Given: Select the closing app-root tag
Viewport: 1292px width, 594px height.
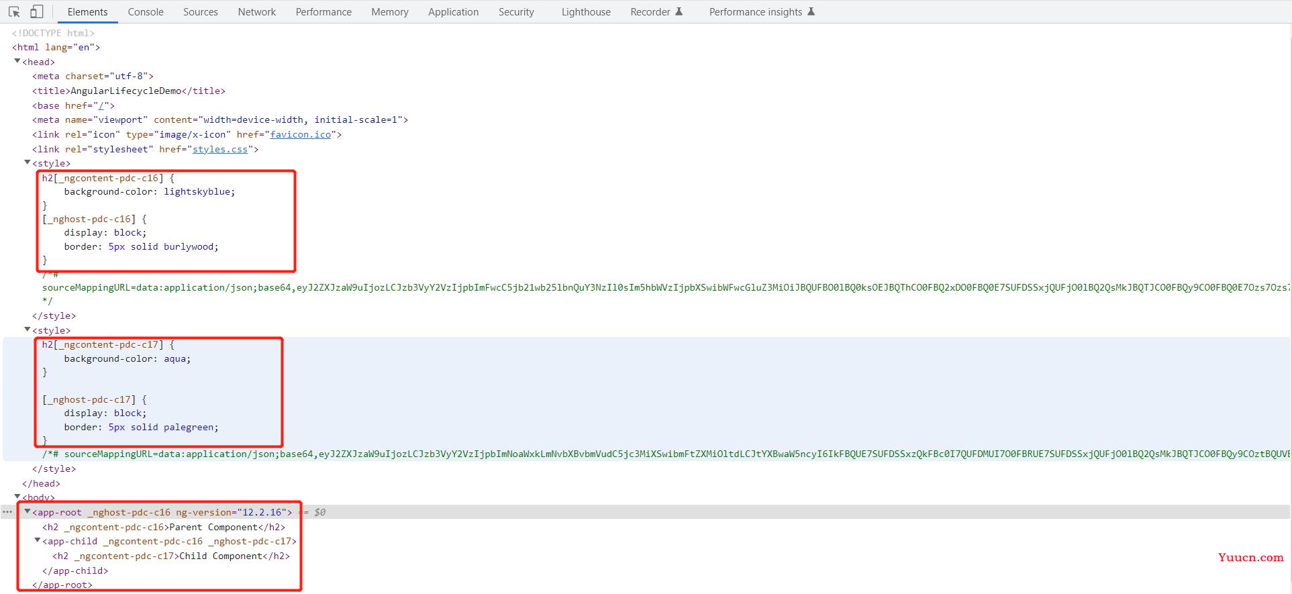Looking at the screenshot, I should pos(62,585).
